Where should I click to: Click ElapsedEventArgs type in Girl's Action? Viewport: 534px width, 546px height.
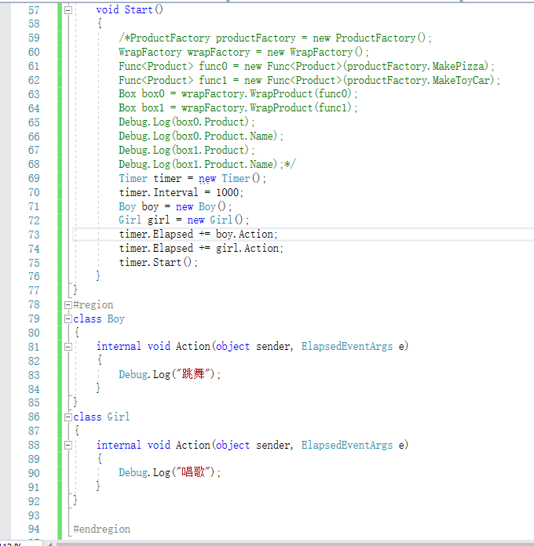tap(347, 446)
